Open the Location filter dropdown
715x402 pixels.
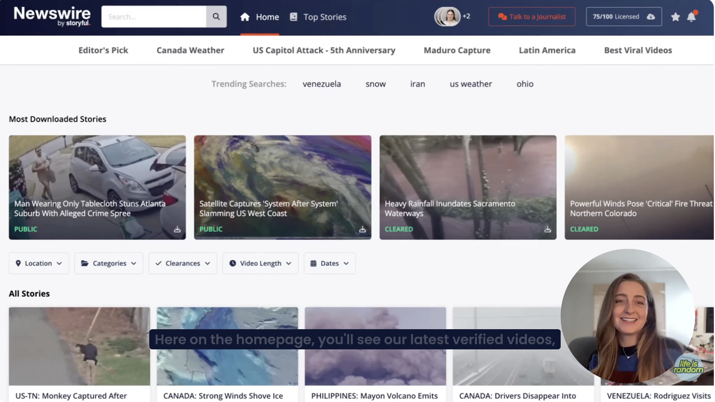coord(39,263)
